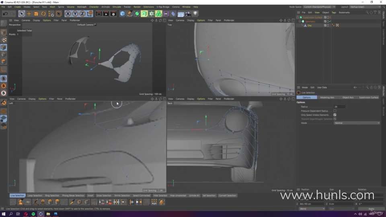386x217 pixels.
Task: Switch to Points mode in left palette
Action: tap(4, 47)
